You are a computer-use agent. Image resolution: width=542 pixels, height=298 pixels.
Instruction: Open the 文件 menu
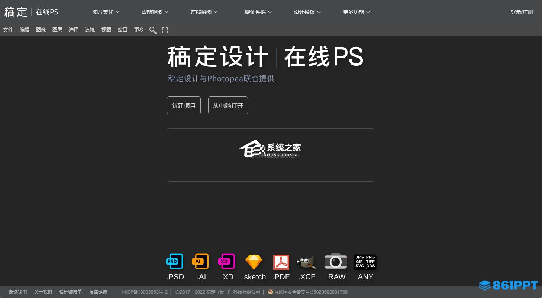coord(8,30)
